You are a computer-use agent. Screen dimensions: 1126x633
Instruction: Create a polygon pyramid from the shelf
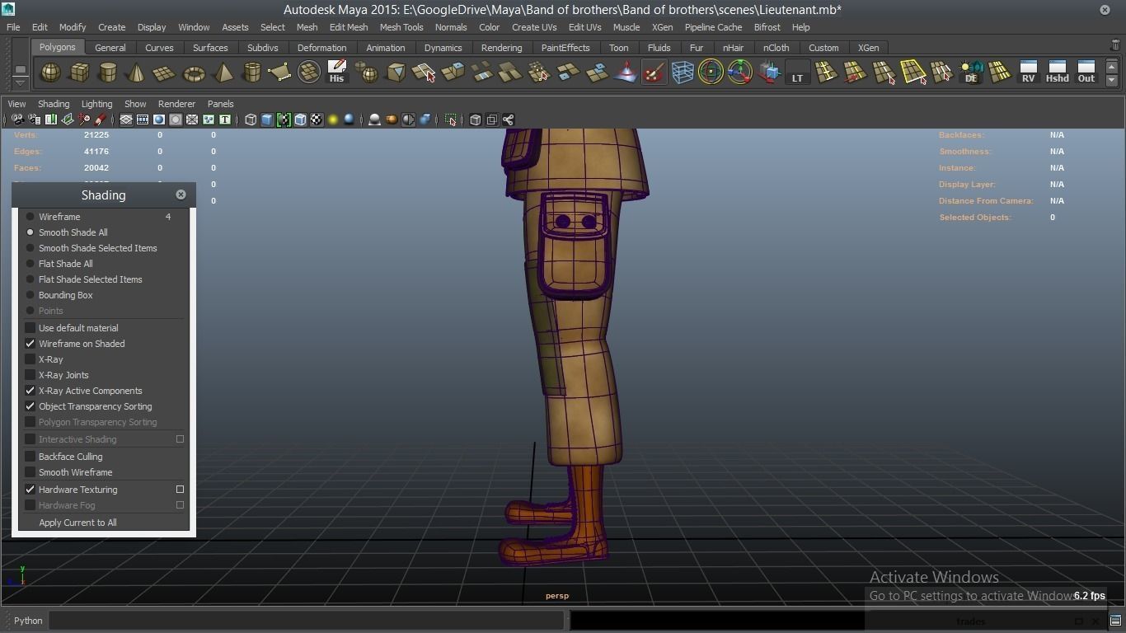click(x=223, y=73)
